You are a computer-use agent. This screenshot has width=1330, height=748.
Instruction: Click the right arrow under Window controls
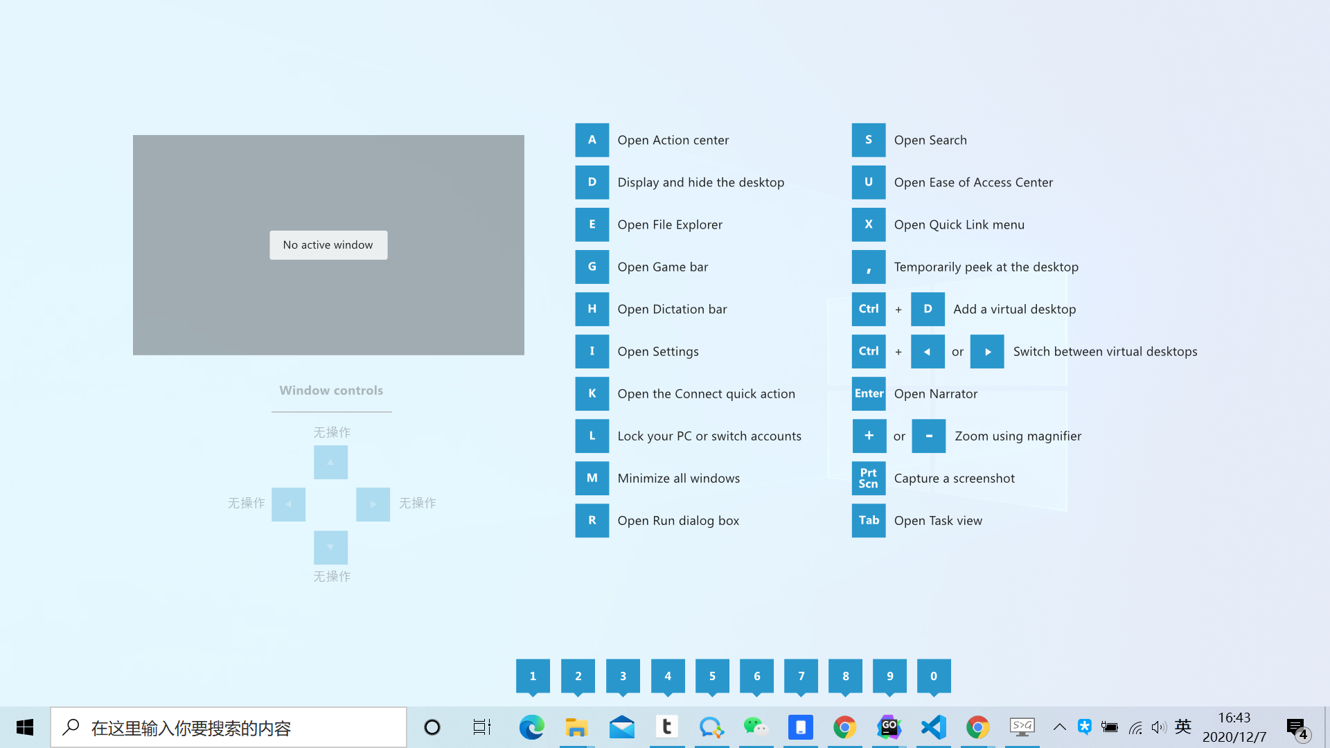373,504
